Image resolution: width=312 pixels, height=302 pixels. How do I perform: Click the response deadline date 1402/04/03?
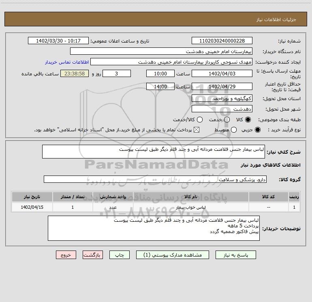222,73
